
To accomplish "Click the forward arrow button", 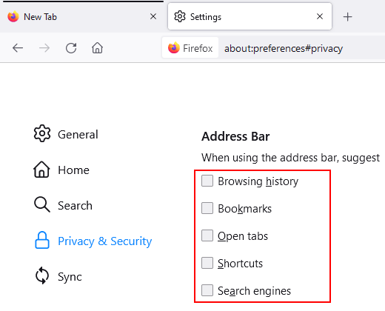I will click(44, 48).
